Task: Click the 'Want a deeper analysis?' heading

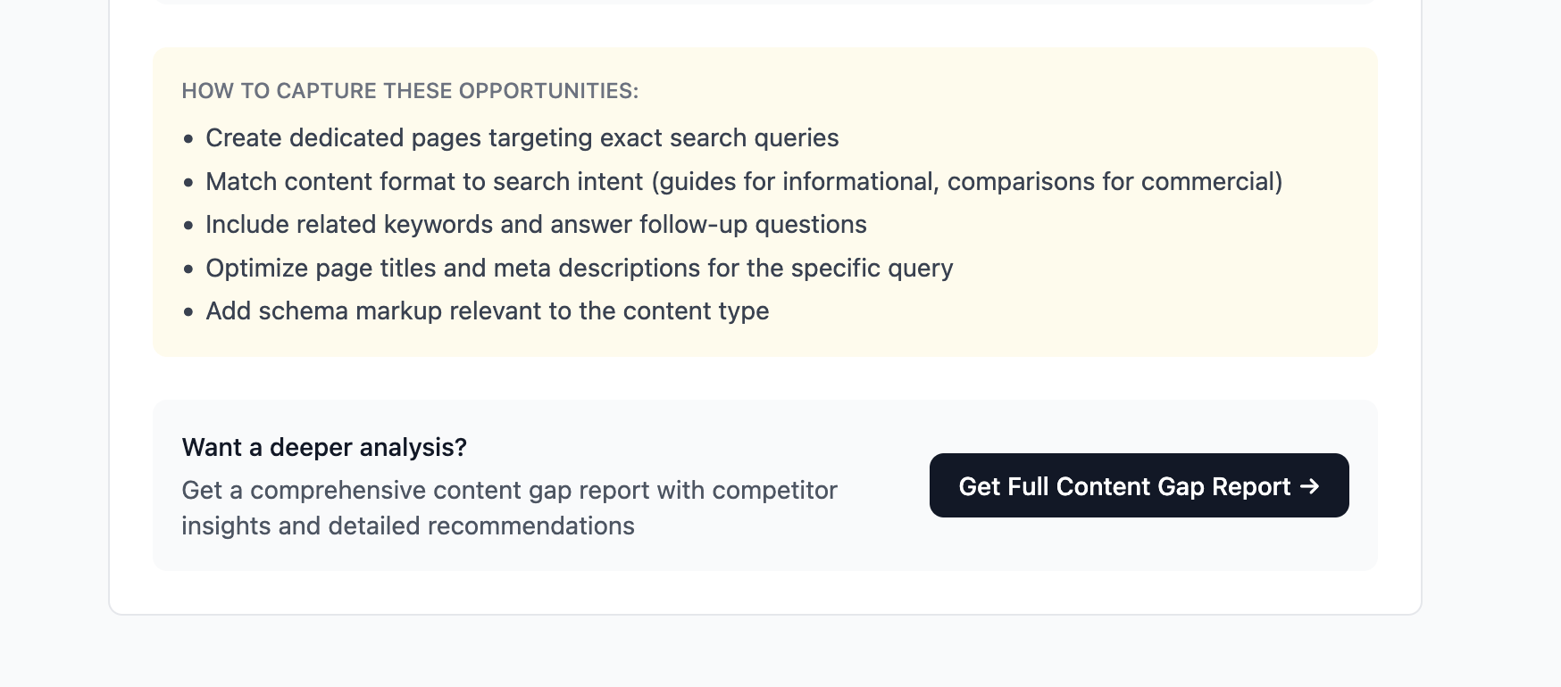Action: tap(324, 447)
